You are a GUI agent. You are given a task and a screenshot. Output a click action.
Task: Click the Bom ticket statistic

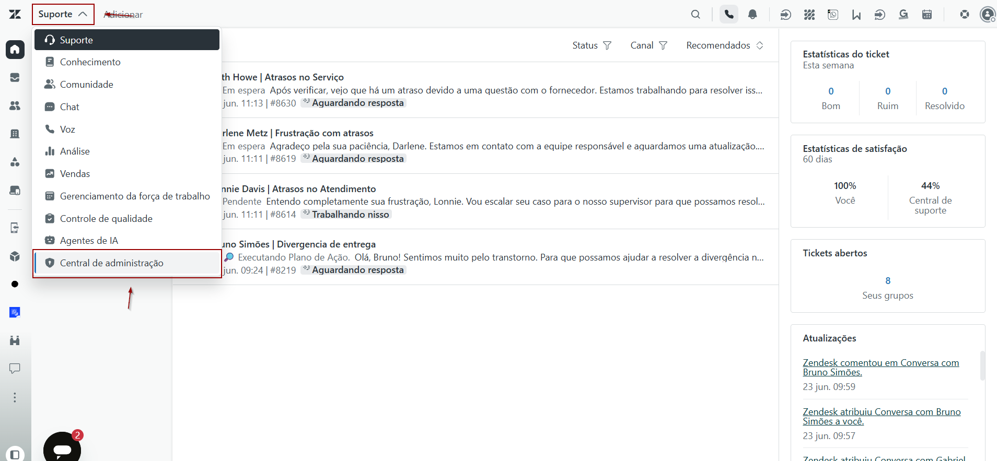(x=831, y=98)
